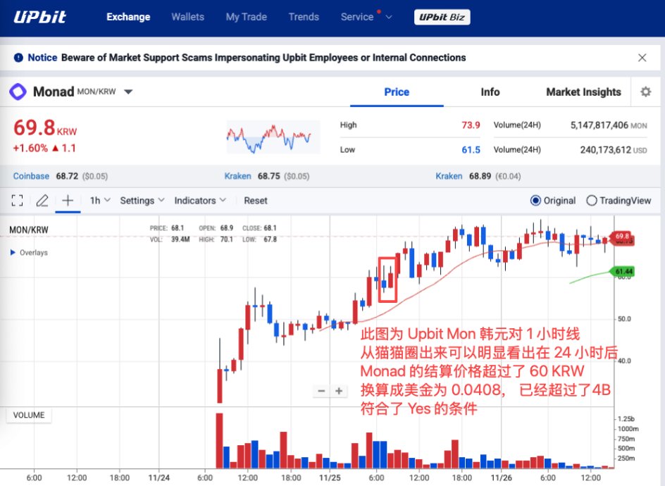Click the Notice info icon
The height and width of the screenshot is (486, 665).
18,58
